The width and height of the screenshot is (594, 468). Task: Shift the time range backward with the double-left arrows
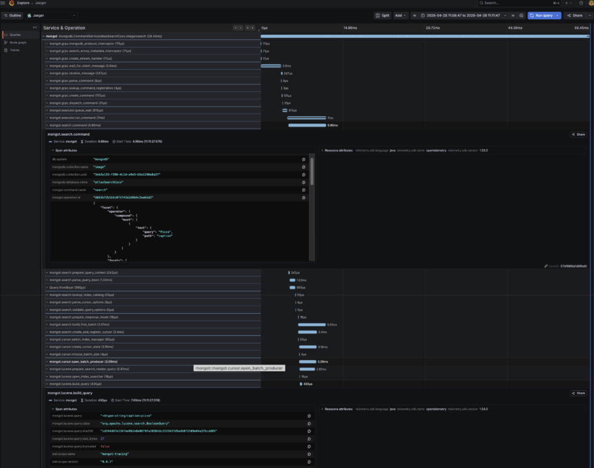(414, 16)
